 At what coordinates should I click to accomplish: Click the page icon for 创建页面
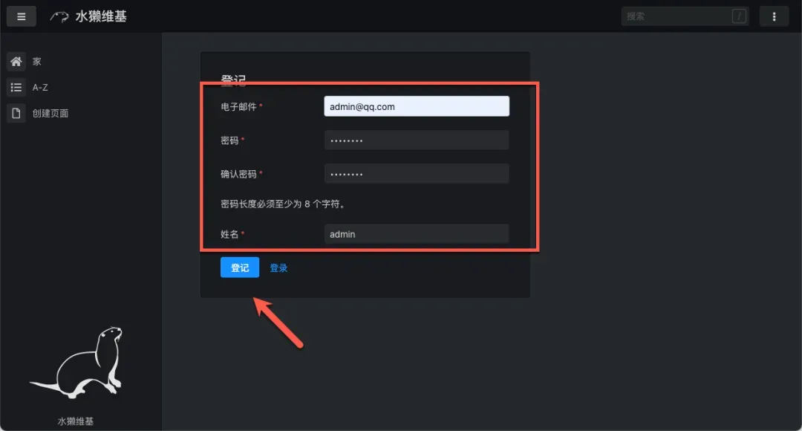tap(16, 113)
